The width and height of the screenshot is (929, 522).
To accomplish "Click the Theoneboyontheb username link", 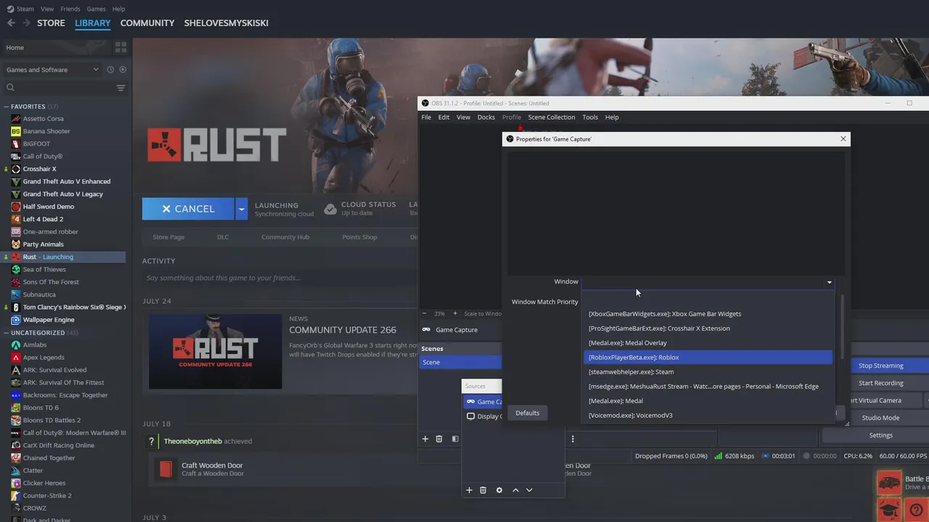I will point(192,441).
